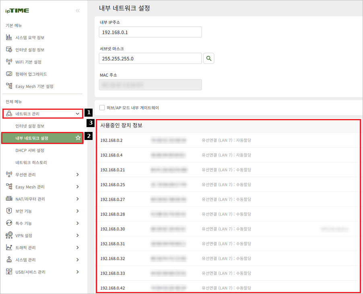Click the ipTIME logo
The image size is (363, 294).
(17, 10)
